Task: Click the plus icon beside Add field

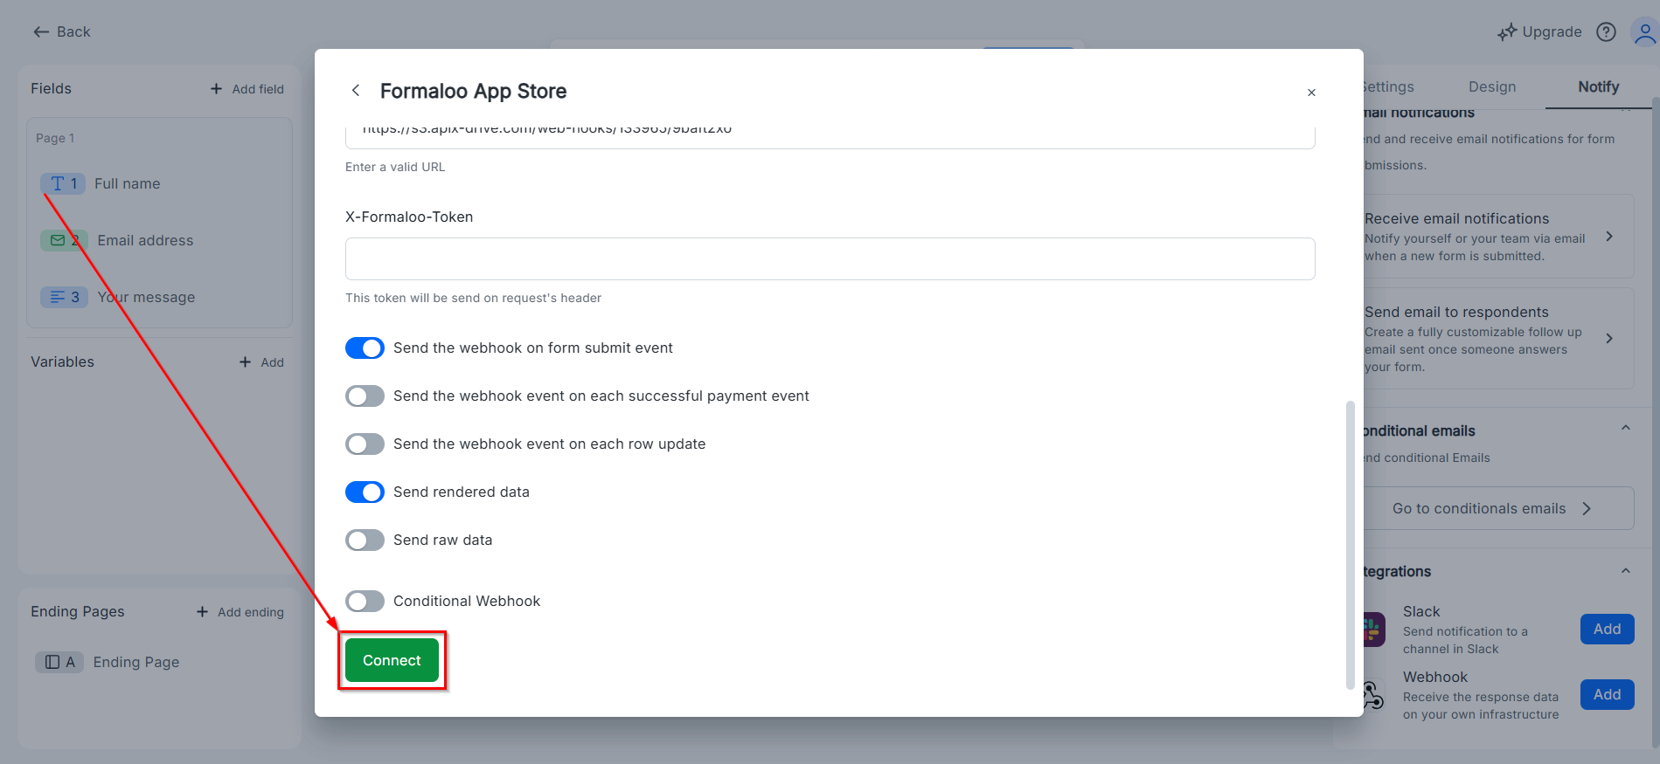Action: coord(217,89)
